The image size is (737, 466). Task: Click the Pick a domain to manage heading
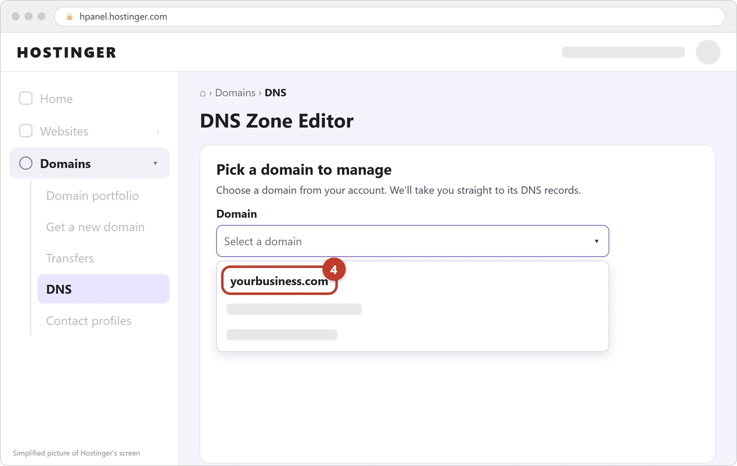(304, 170)
